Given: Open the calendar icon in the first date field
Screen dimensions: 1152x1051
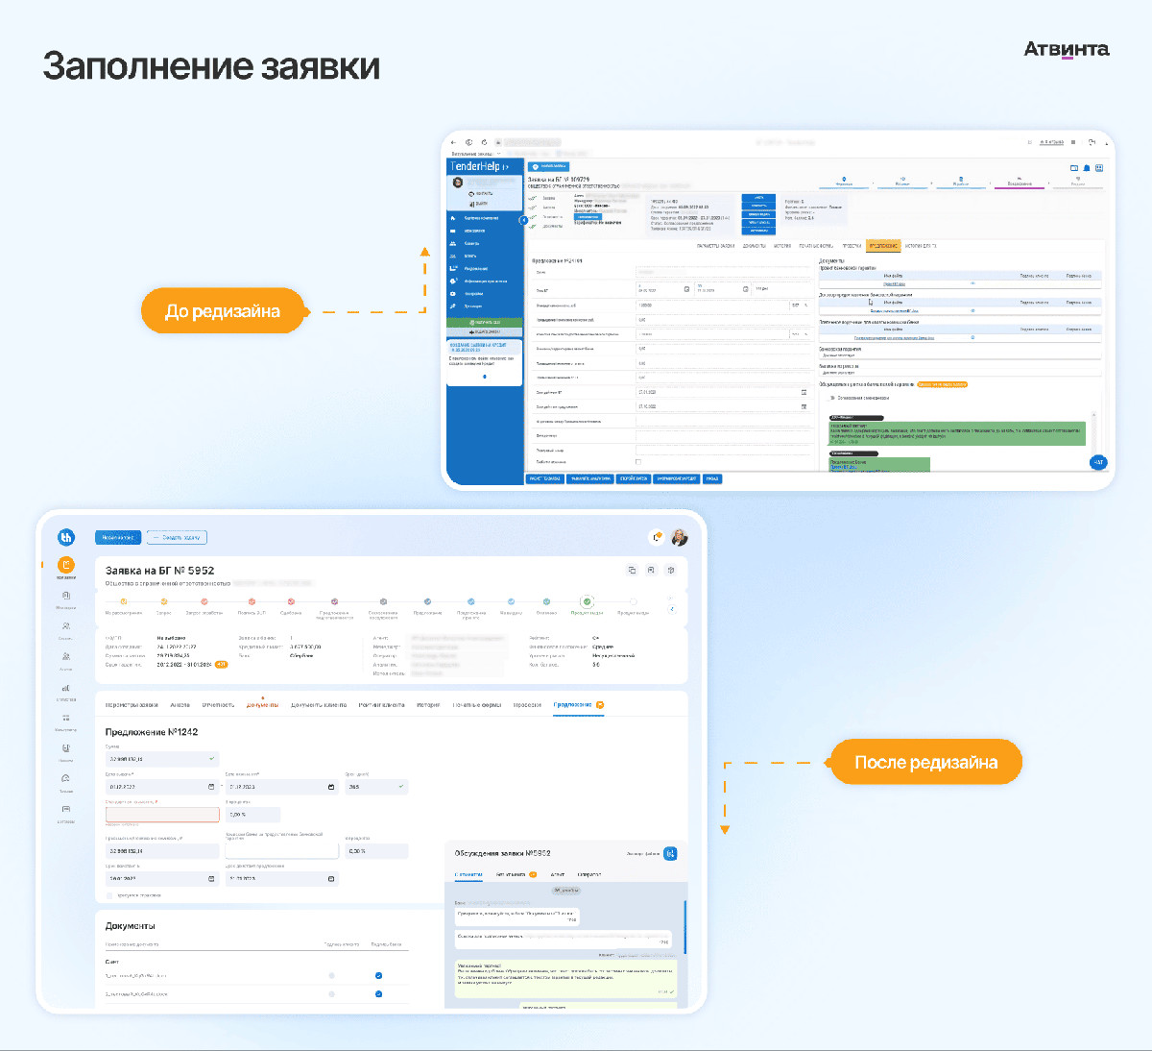Looking at the screenshot, I should [x=211, y=787].
